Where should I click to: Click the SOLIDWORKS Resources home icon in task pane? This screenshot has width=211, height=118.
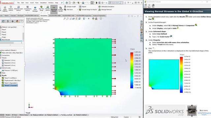point(141,21)
